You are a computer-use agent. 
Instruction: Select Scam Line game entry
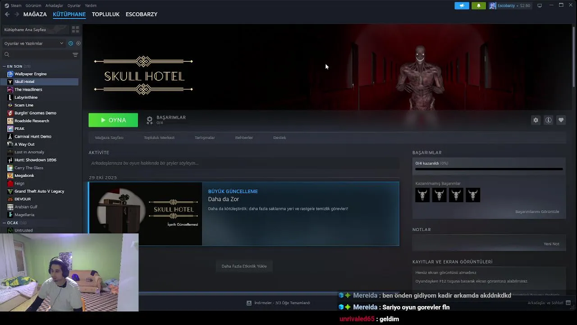pos(24,105)
